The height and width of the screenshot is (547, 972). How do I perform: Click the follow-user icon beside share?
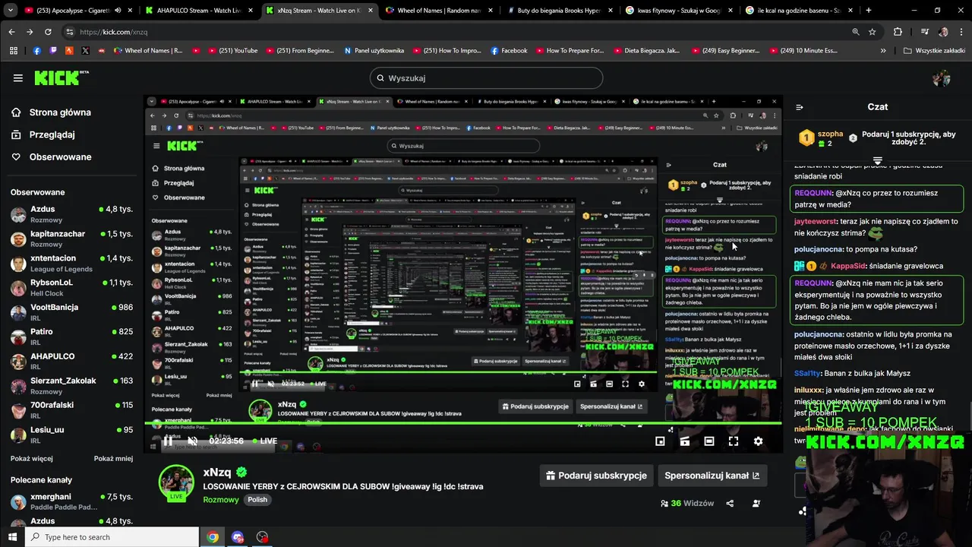(x=756, y=503)
